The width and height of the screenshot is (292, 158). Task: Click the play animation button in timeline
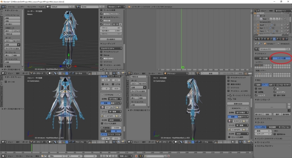click(110, 156)
